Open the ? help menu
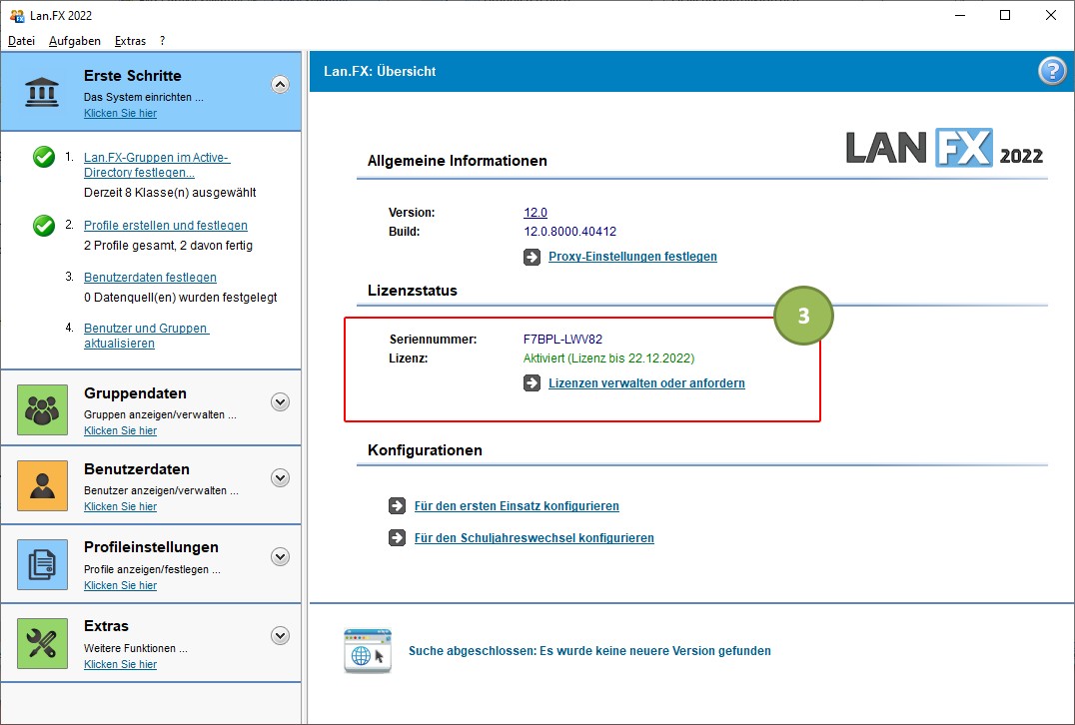This screenshot has width=1075, height=725. coord(163,41)
